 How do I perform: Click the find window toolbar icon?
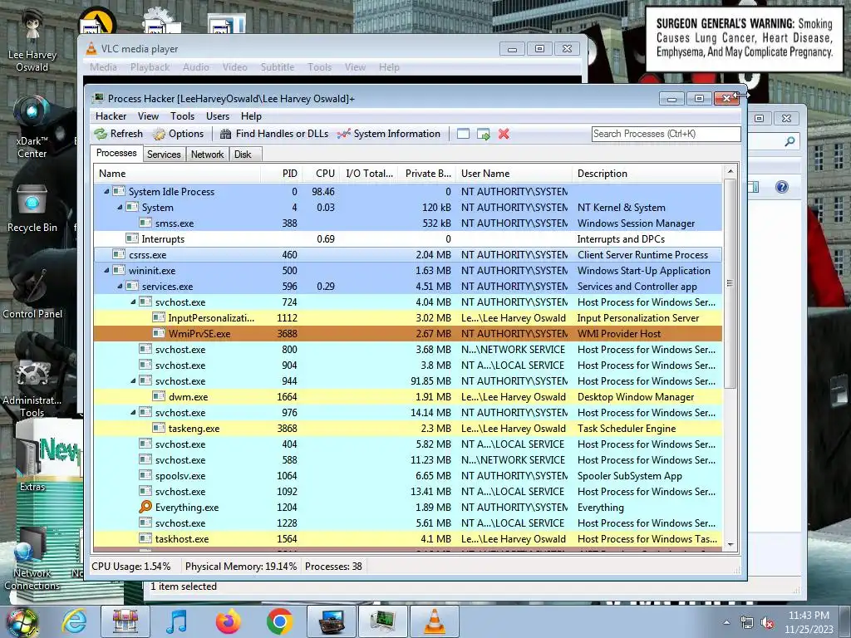(x=463, y=134)
